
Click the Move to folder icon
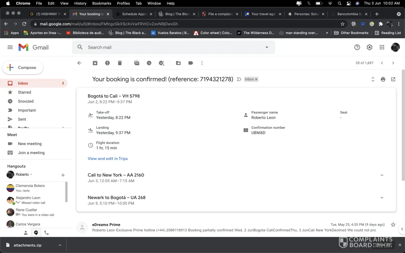178,63
